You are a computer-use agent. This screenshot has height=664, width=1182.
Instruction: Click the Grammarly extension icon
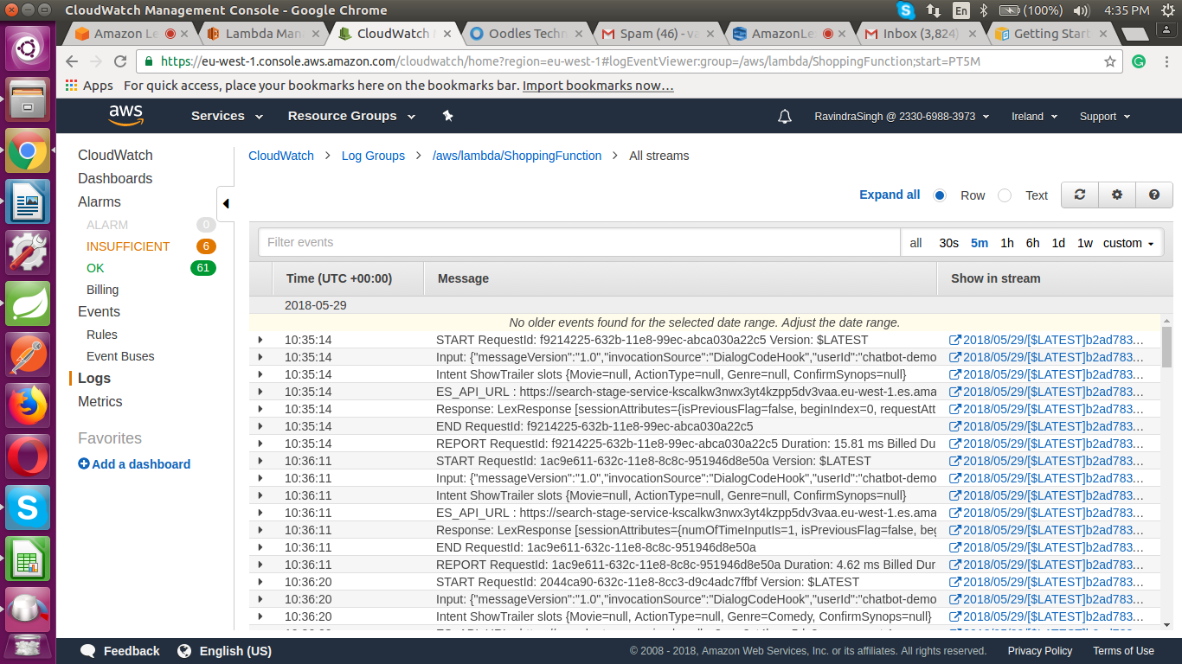pyautogui.click(x=1139, y=61)
